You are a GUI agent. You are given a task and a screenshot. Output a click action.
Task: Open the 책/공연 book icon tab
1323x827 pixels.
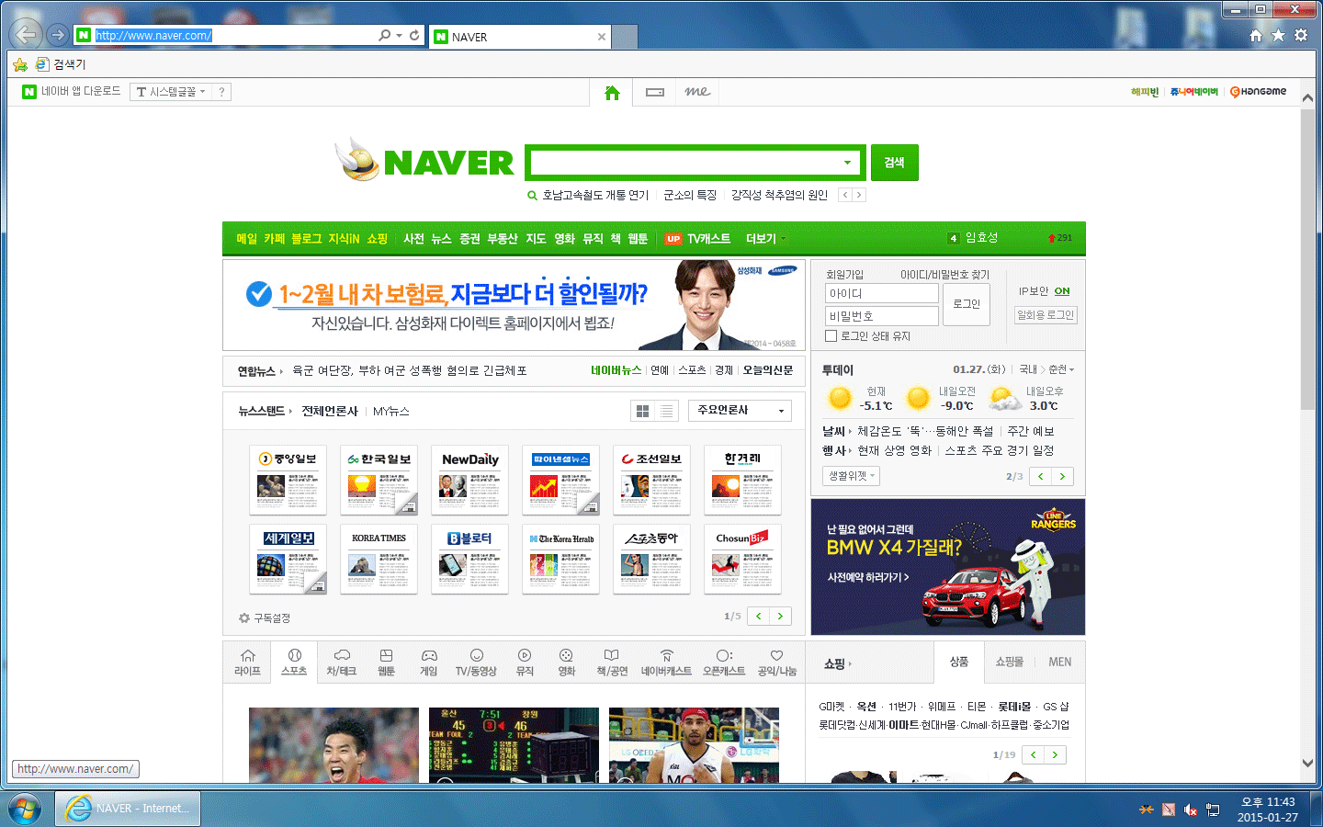(x=612, y=663)
